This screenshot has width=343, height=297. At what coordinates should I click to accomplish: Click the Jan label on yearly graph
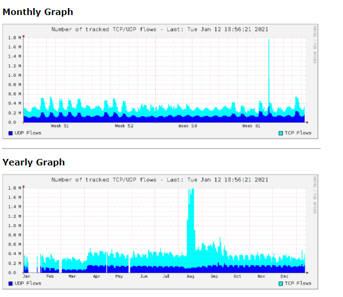[26, 276]
